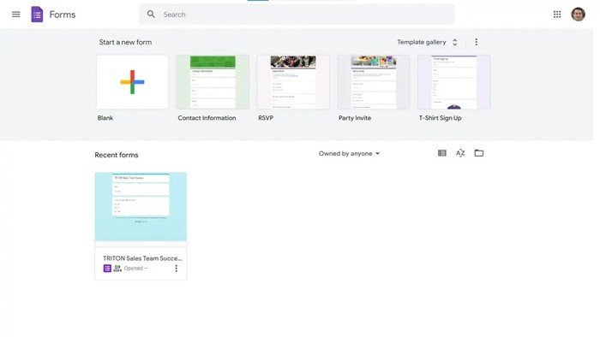
Task: Click the T-Shirt Sign Up label
Action: click(440, 118)
